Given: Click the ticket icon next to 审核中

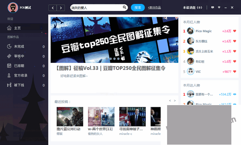Looking at the screenshot, I should point(9,56).
